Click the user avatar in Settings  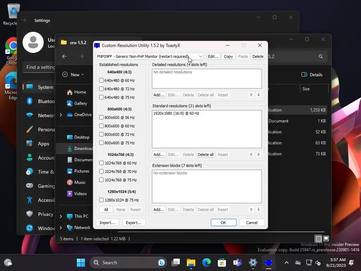[33, 42]
